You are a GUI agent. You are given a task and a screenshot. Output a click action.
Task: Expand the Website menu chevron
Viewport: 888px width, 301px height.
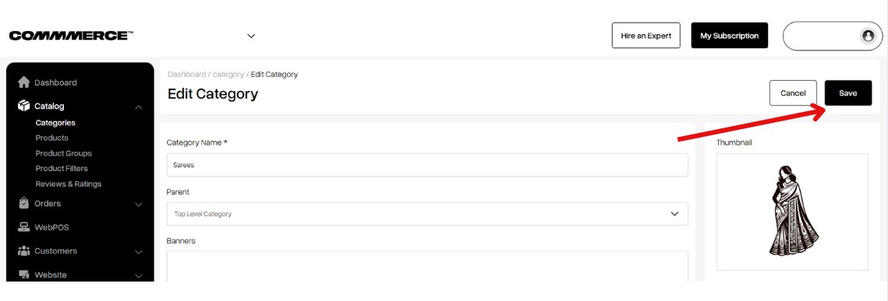pos(139,275)
